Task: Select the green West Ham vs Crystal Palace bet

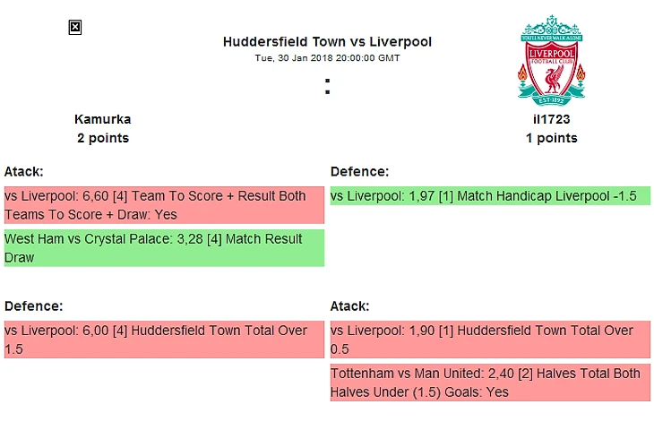Action: (x=164, y=248)
